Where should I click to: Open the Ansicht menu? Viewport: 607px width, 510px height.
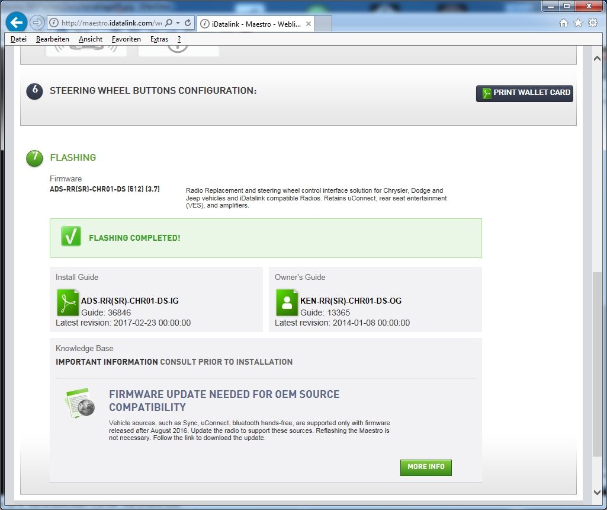point(91,39)
